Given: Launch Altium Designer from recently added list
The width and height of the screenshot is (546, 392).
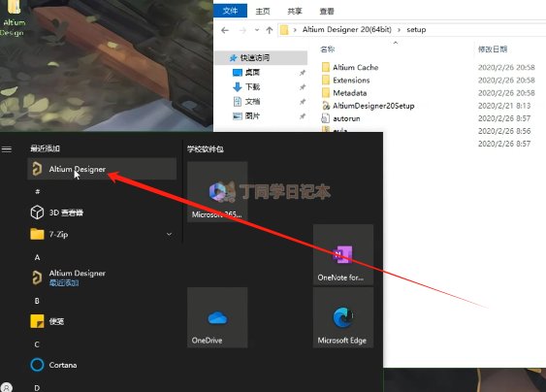Looking at the screenshot, I should [102, 169].
